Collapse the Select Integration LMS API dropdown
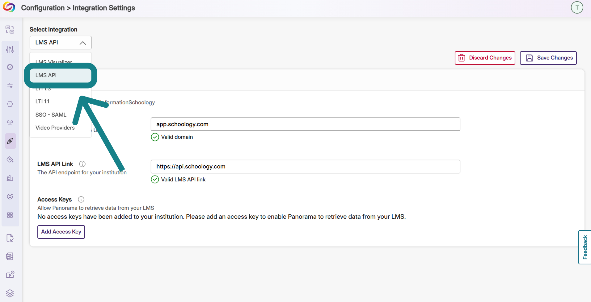 [x=61, y=43]
